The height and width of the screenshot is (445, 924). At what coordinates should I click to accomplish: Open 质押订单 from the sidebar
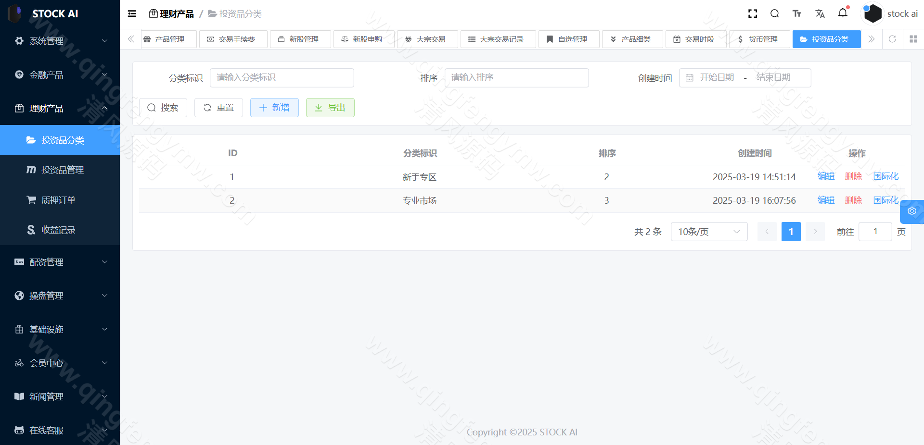(x=58, y=199)
